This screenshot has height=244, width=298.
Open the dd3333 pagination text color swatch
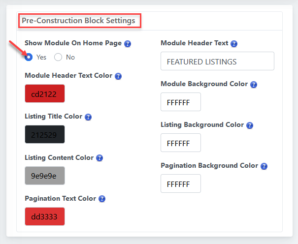[45, 216]
